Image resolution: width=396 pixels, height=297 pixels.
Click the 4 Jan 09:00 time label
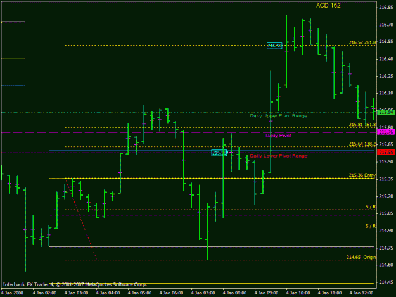266,293
